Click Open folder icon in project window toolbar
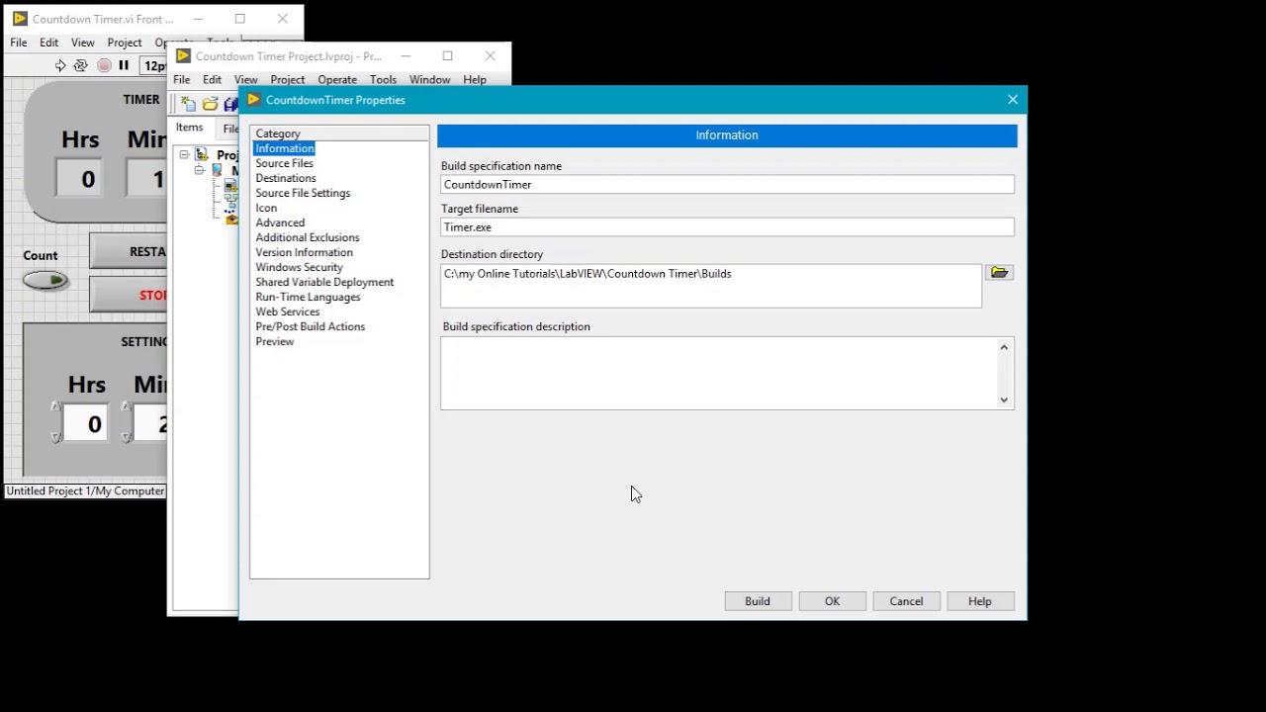This screenshot has width=1266, height=712. pyautogui.click(x=210, y=104)
